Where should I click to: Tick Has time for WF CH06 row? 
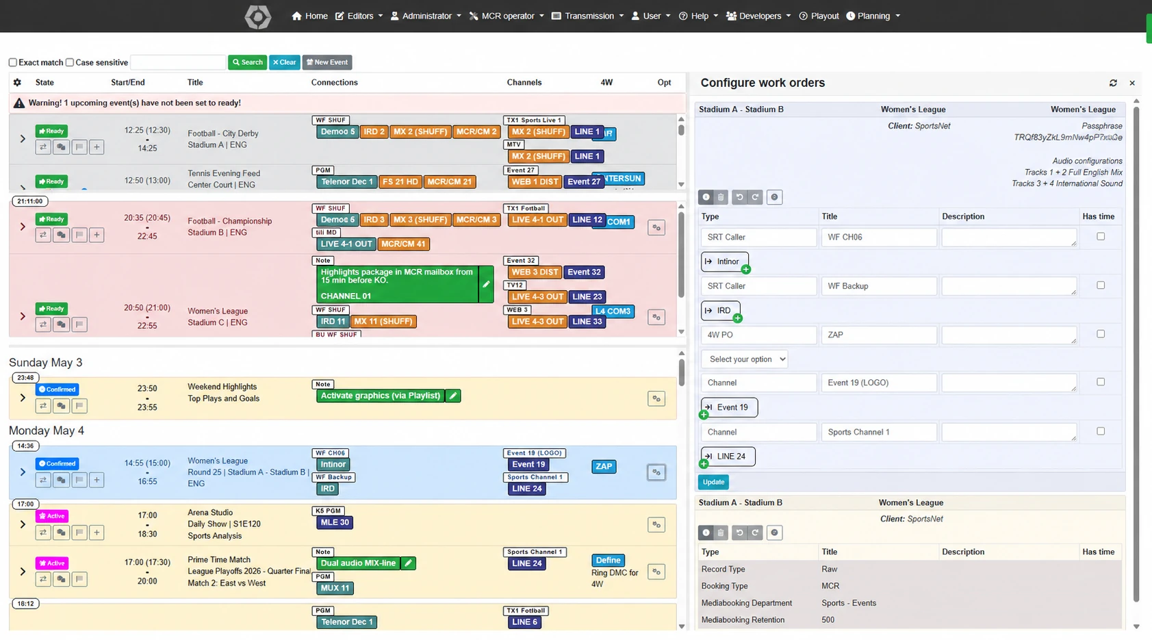1101,236
